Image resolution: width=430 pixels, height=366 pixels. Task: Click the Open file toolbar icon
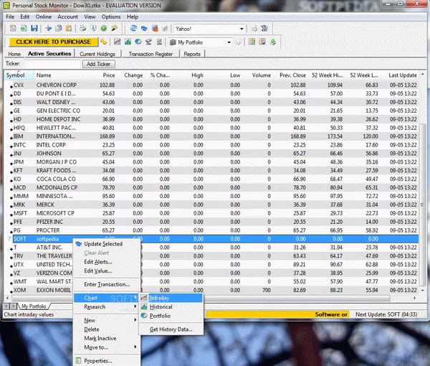pos(24,28)
